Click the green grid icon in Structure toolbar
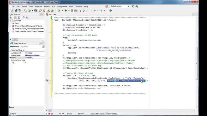This screenshot has width=207, height=116. [x=27, y=18]
